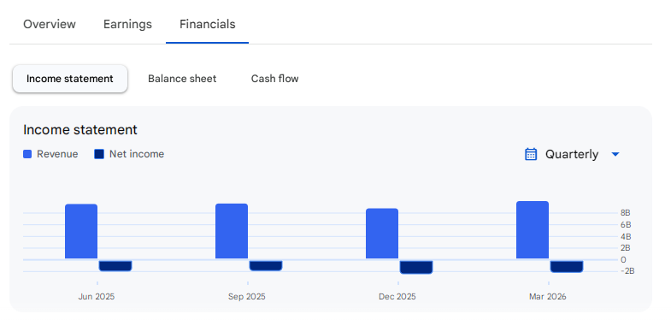The width and height of the screenshot is (671, 320).
Task: Click the Net income legend label
Action: click(137, 154)
